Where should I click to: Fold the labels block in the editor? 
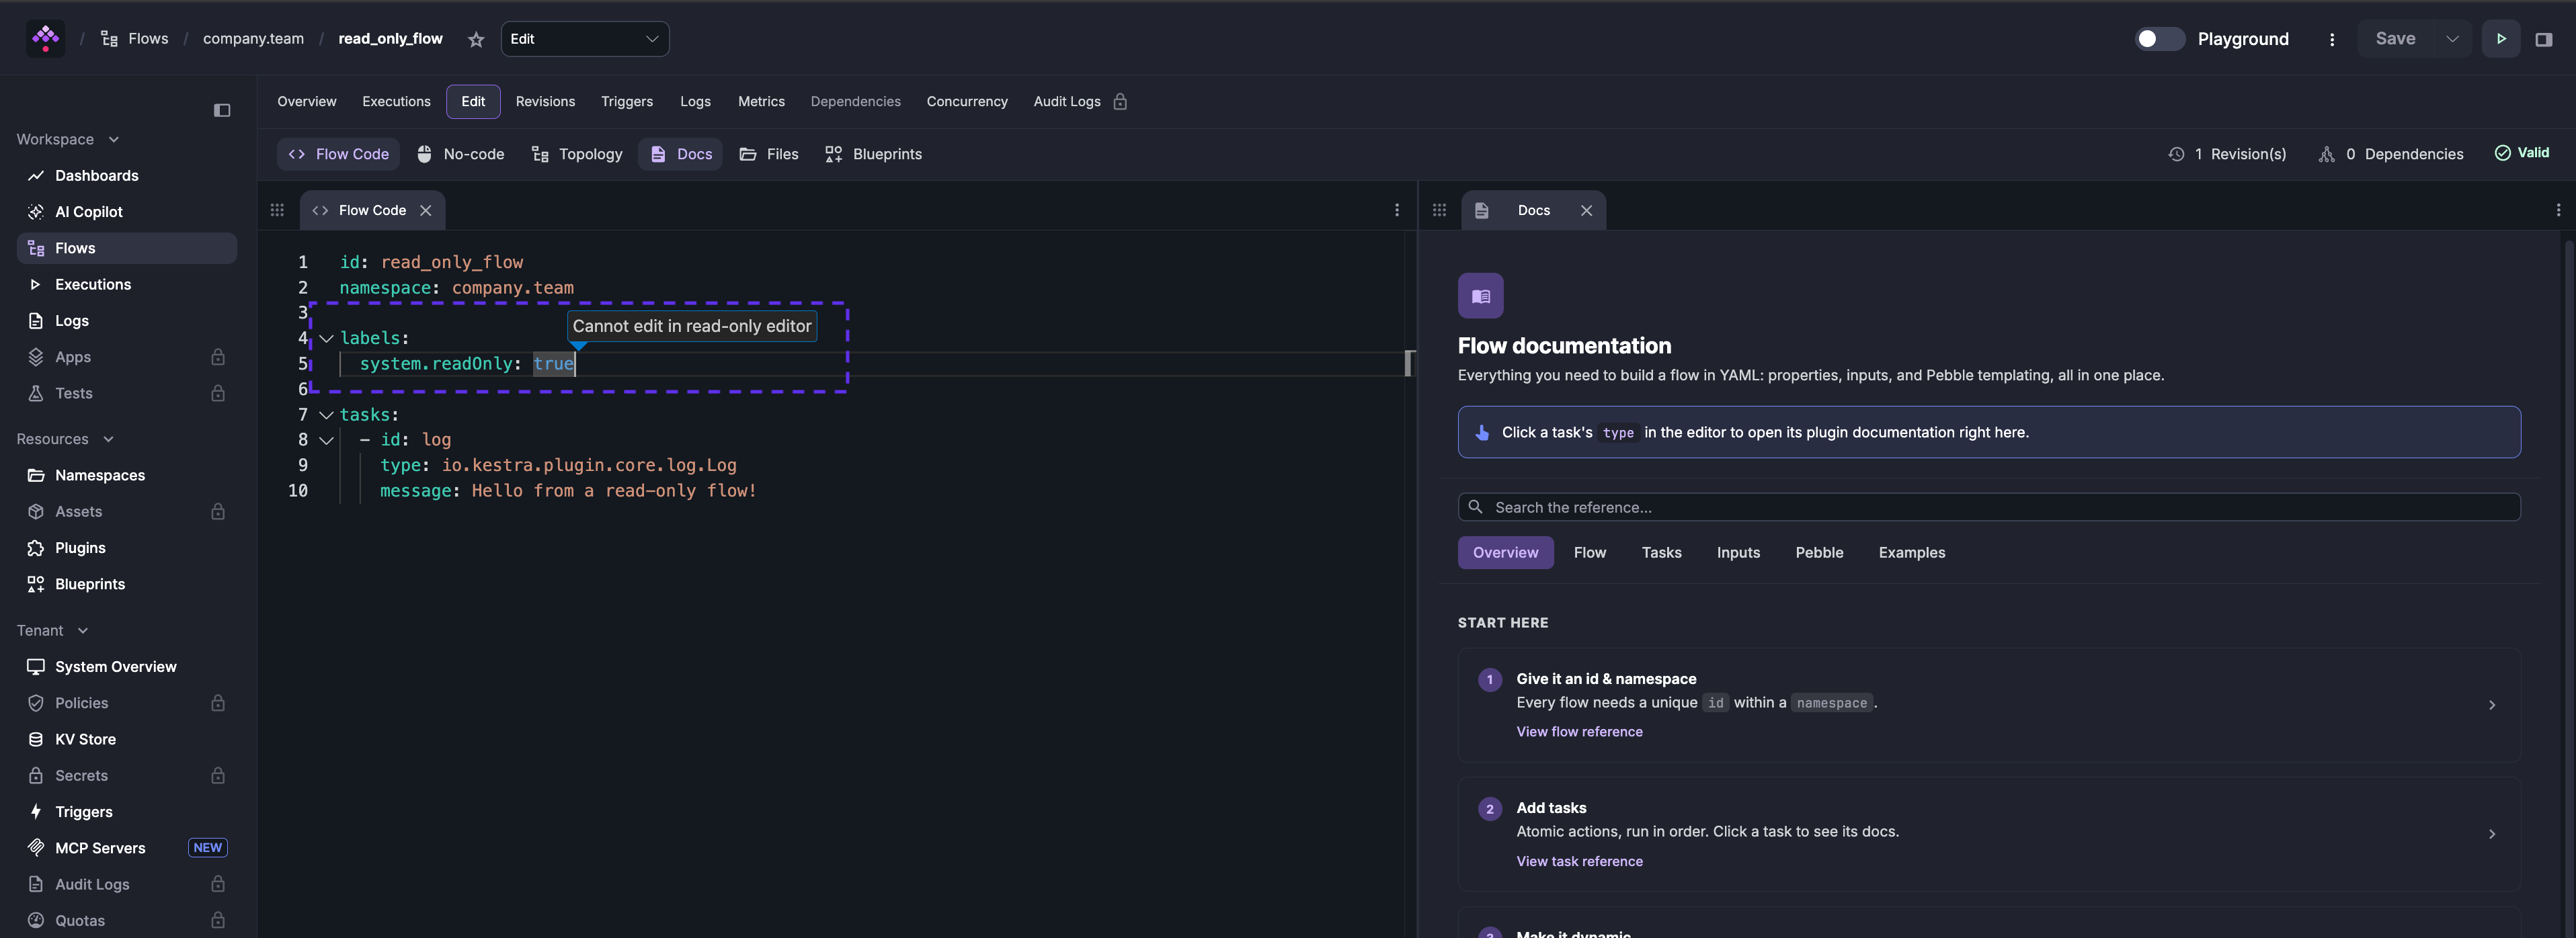pos(326,338)
